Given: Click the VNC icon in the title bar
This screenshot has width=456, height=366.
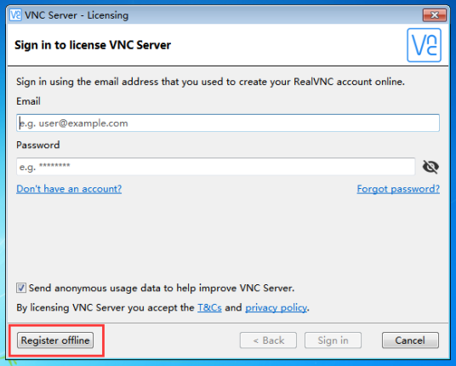Looking at the screenshot, I should (x=15, y=14).
